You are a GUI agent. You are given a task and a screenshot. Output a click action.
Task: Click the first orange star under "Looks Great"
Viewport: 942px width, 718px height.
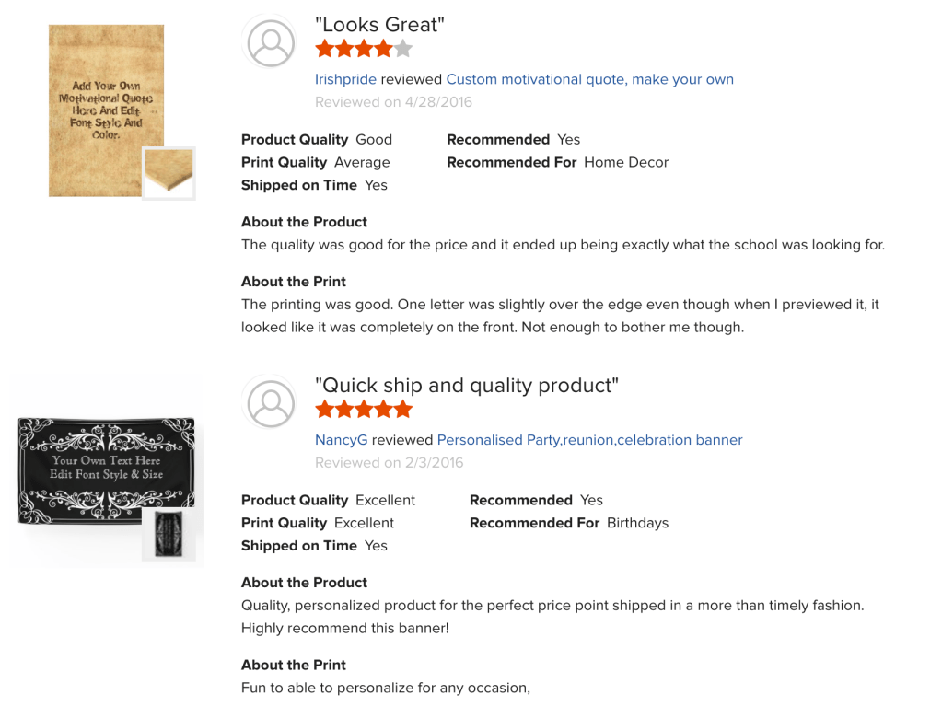(x=324, y=49)
